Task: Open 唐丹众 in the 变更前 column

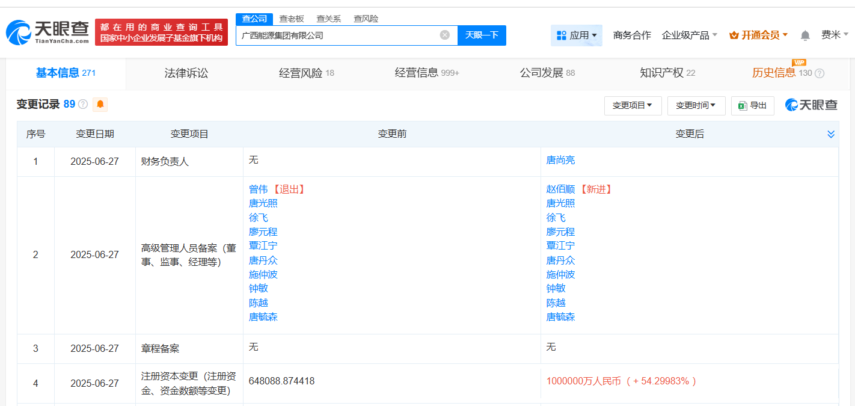Action: point(263,260)
